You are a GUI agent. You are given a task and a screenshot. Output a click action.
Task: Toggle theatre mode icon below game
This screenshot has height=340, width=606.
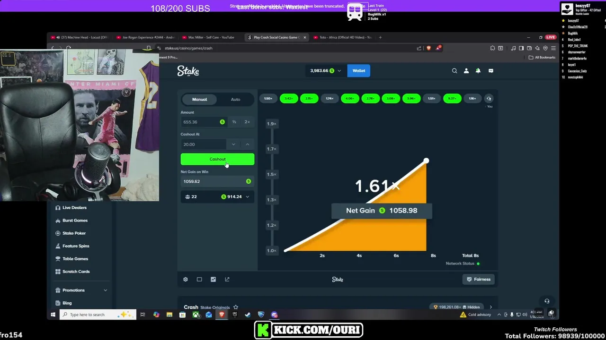(x=199, y=280)
